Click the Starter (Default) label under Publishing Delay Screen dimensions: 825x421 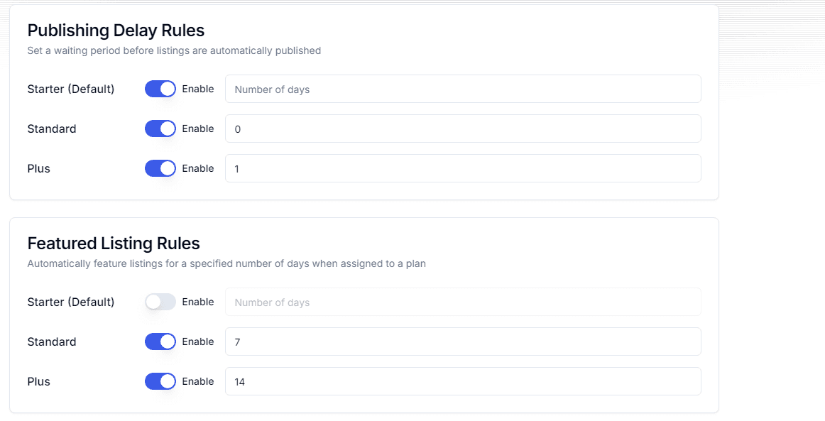pyautogui.click(x=71, y=89)
